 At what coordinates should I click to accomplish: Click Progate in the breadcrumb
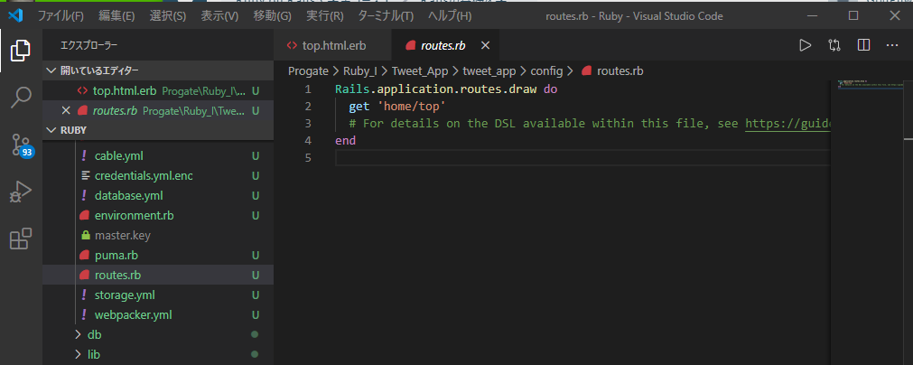click(x=309, y=71)
